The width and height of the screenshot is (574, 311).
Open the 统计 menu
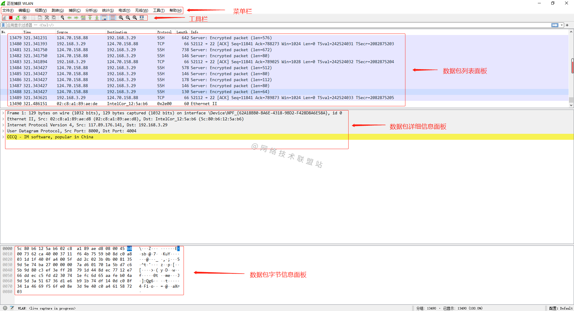[108, 10]
